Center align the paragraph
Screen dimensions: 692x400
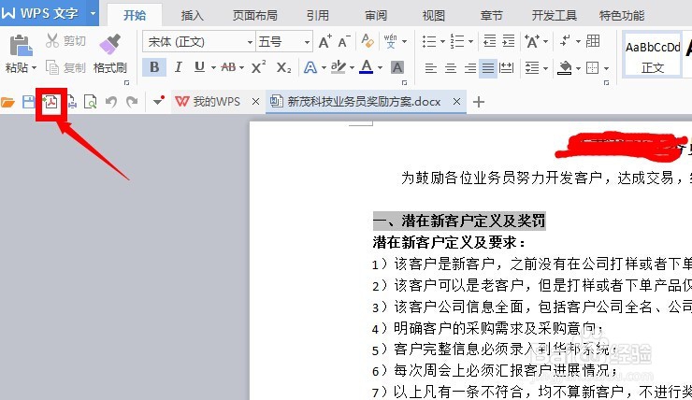[x=450, y=68]
